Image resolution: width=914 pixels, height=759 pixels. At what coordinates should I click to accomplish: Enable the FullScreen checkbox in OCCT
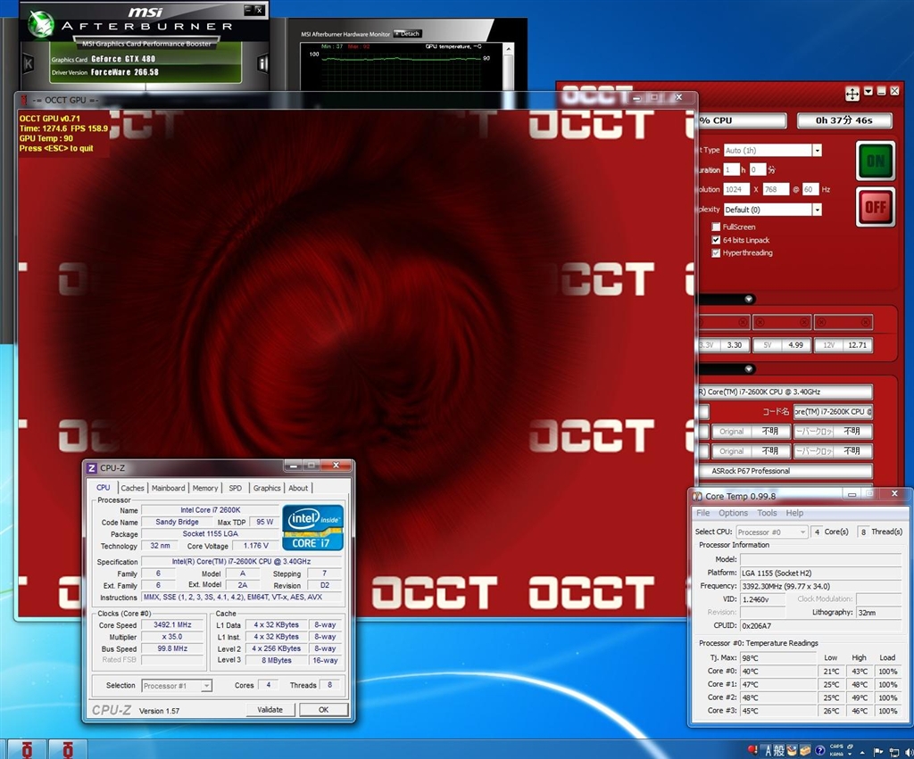point(716,227)
